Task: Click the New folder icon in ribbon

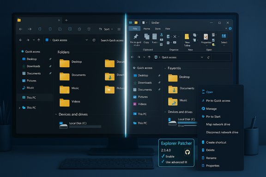Action: pyautogui.click(x=187, y=36)
